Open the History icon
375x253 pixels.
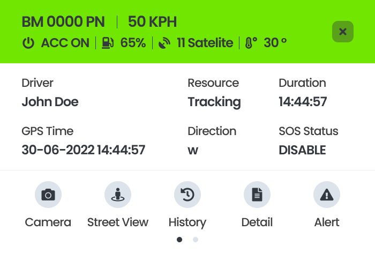point(187,195)
